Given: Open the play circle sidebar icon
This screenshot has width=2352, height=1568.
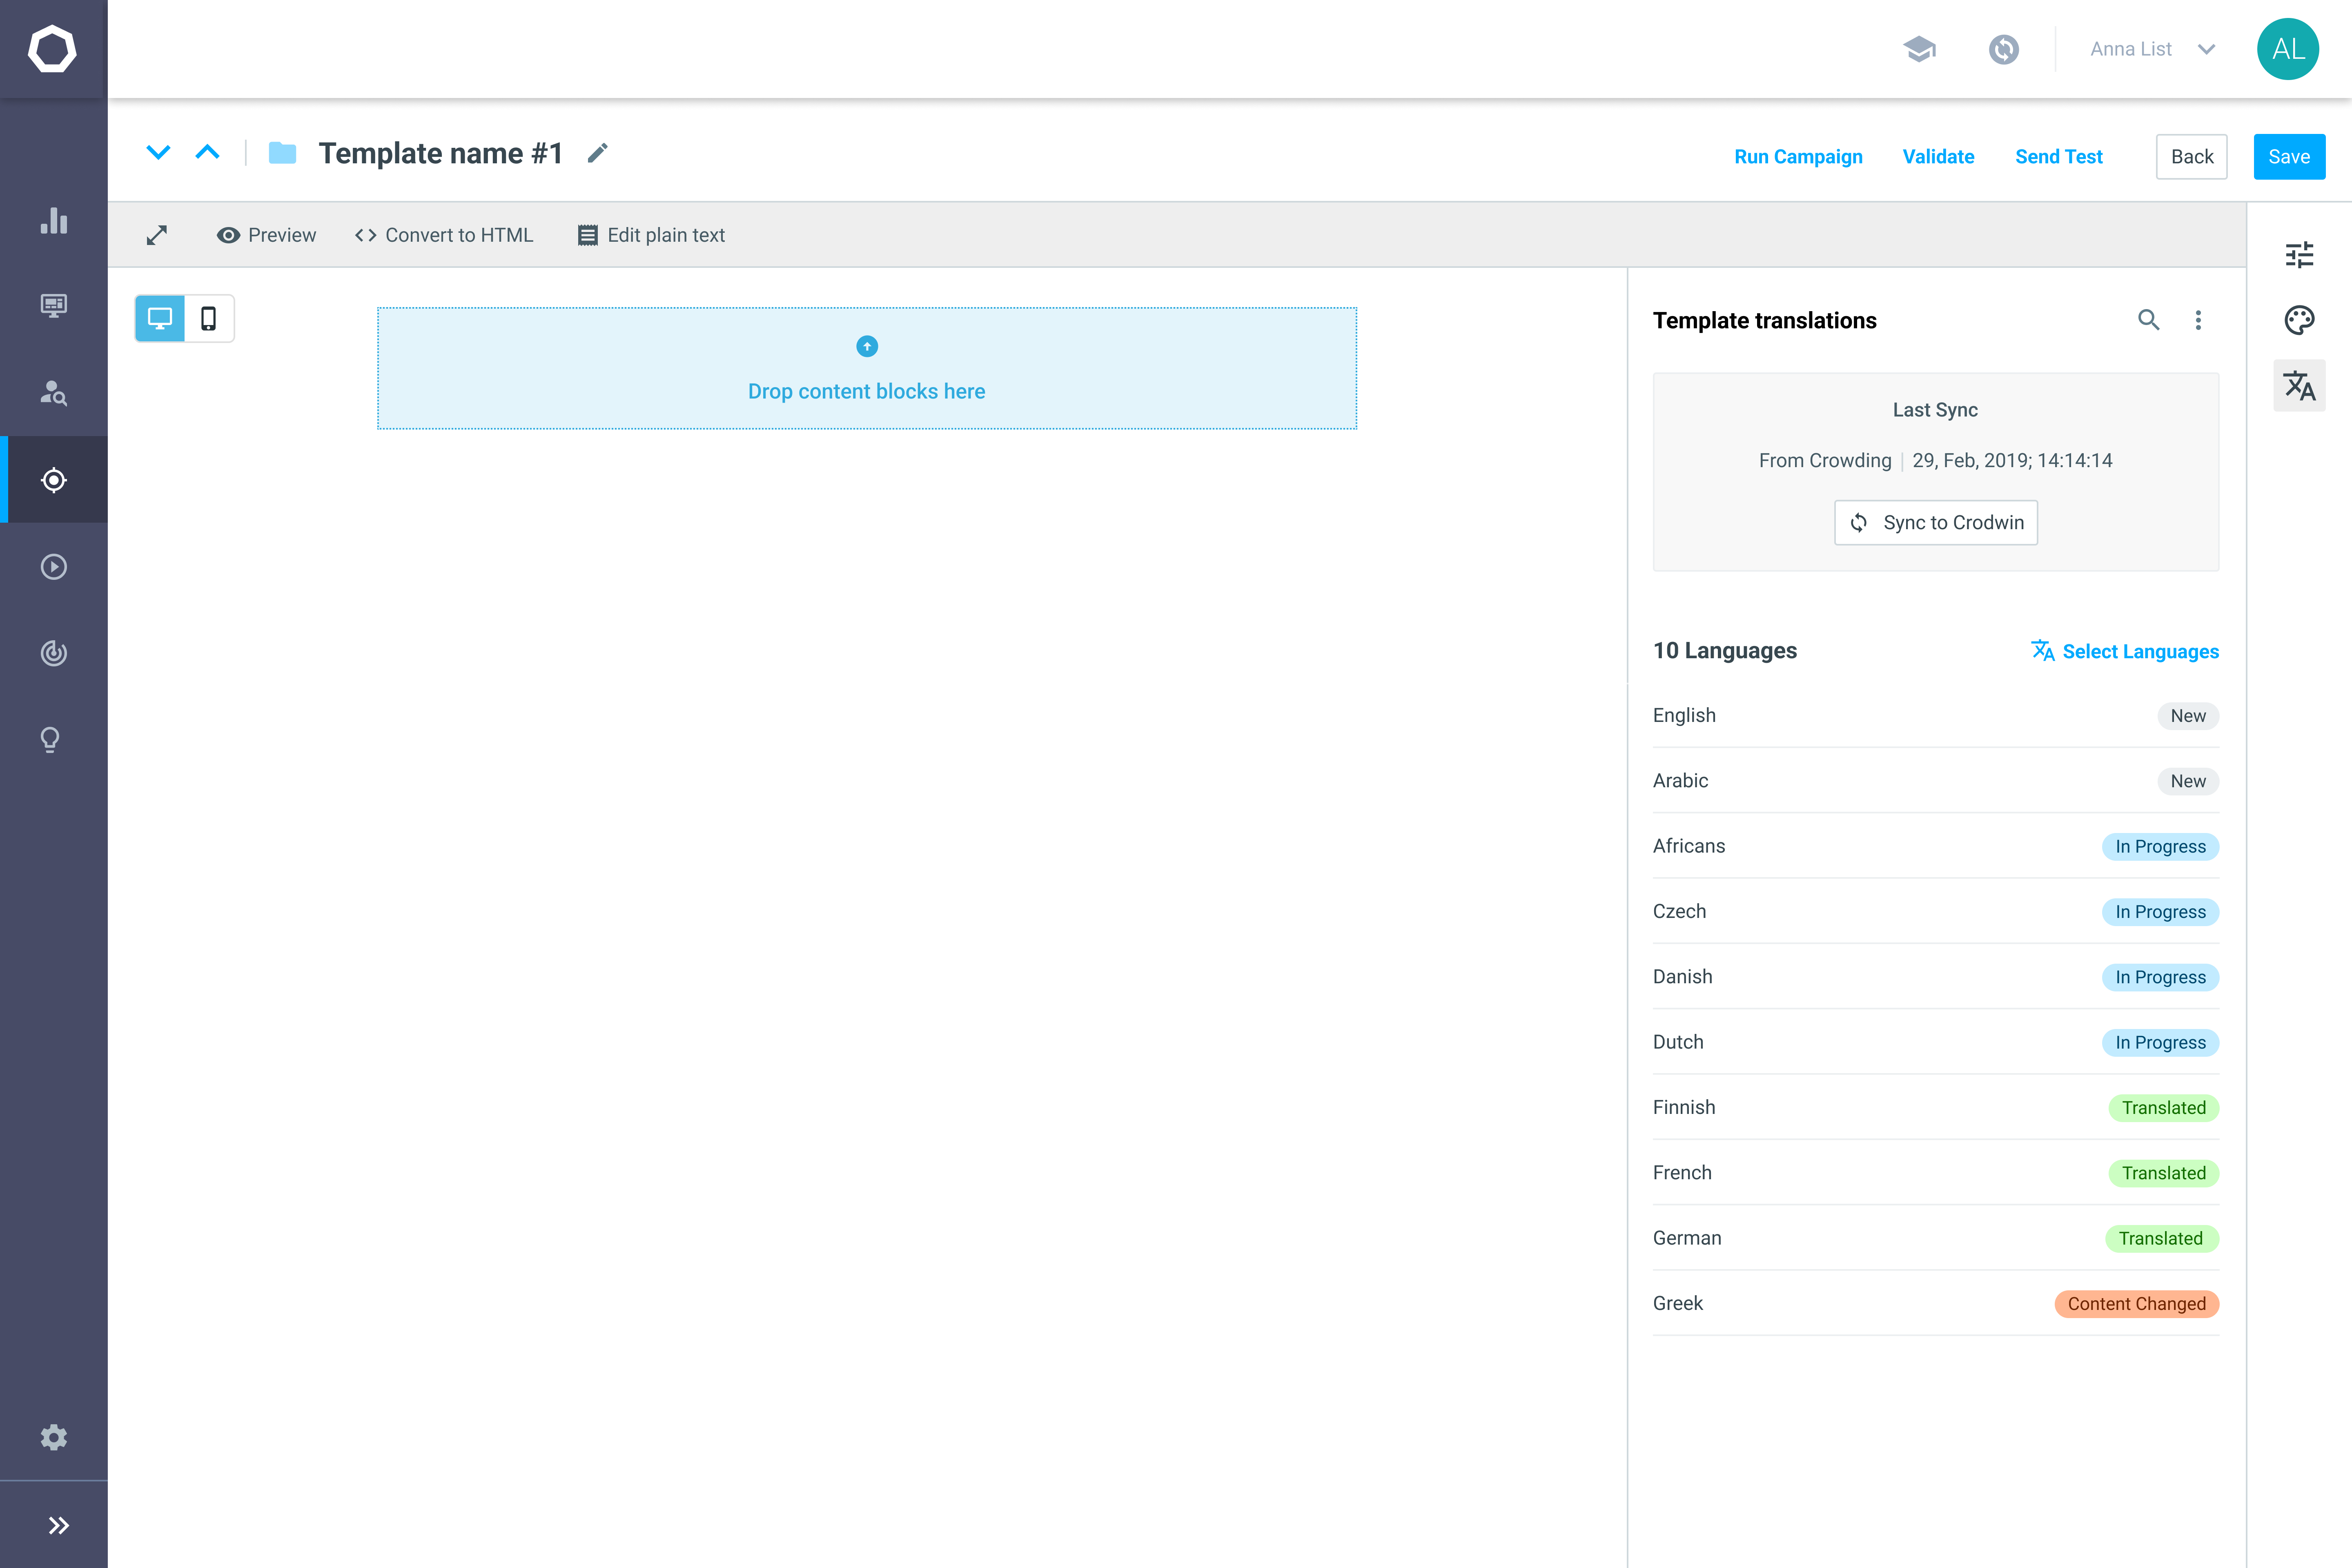Looking at the screenshot, I should pos(54,567).
